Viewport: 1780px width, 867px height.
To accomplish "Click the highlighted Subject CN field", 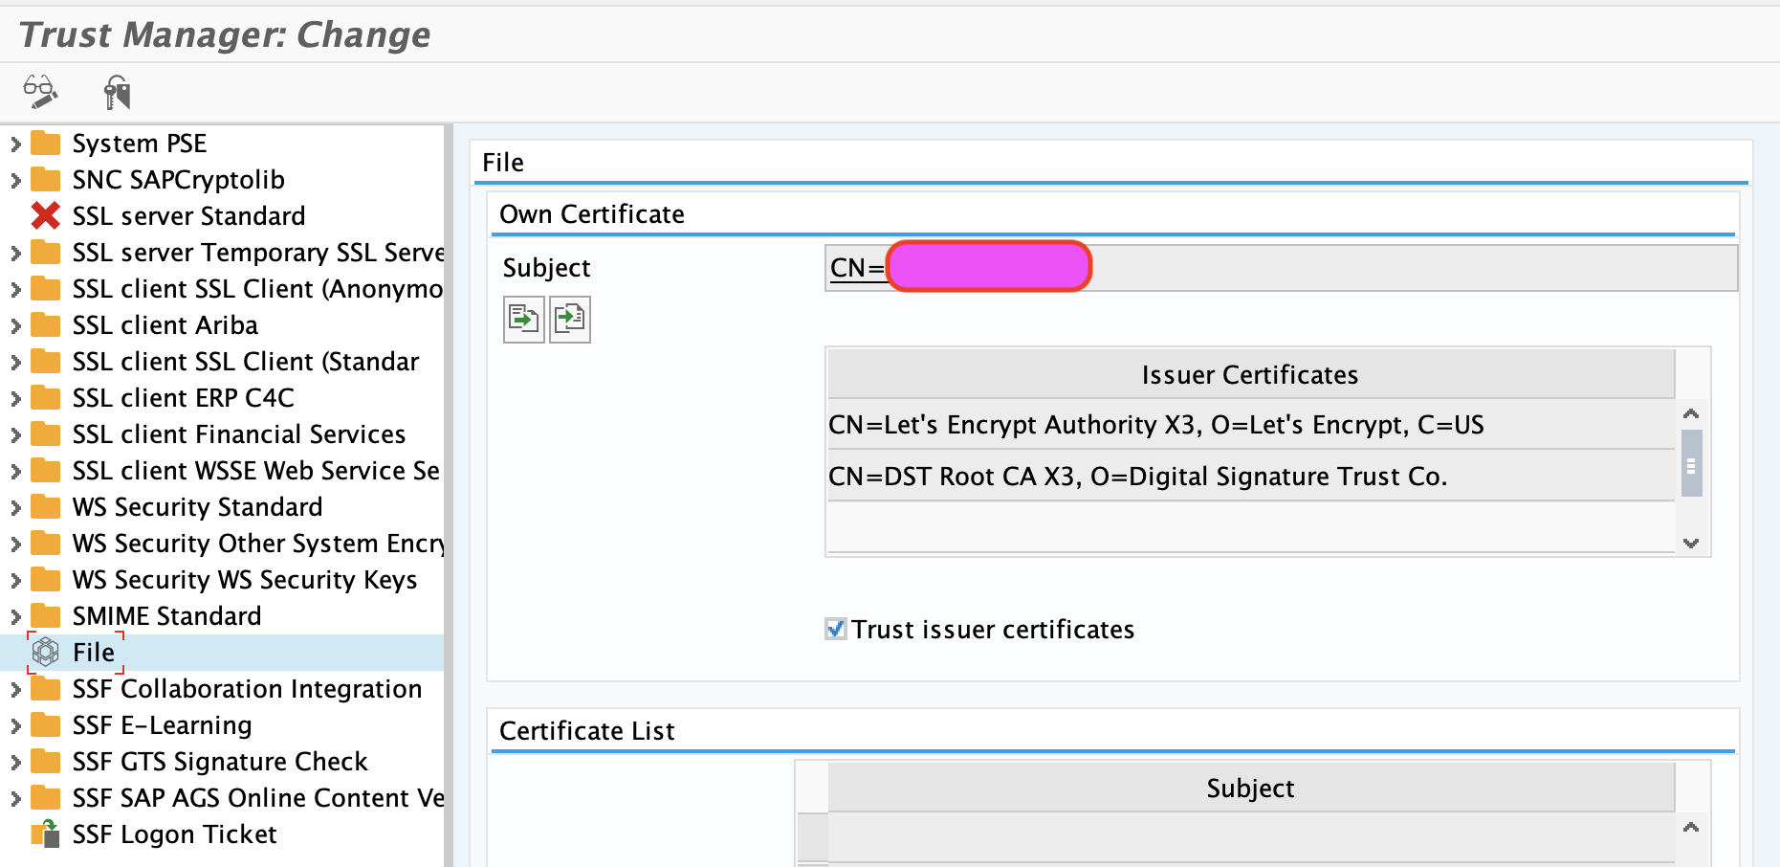I will tap(988, 266).
